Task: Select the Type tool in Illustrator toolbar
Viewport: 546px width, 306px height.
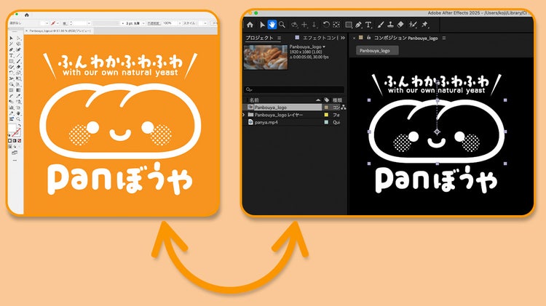Action: [x=11, y=55]
